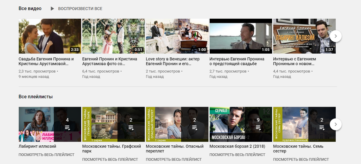This screenshot has width=361, height=164.
Task: Click the 4,4 тыс. просмотров text
Action: 292,71
